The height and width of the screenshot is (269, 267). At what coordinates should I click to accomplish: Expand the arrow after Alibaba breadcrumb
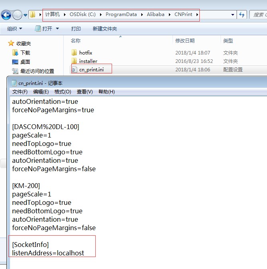pos(170,14)
